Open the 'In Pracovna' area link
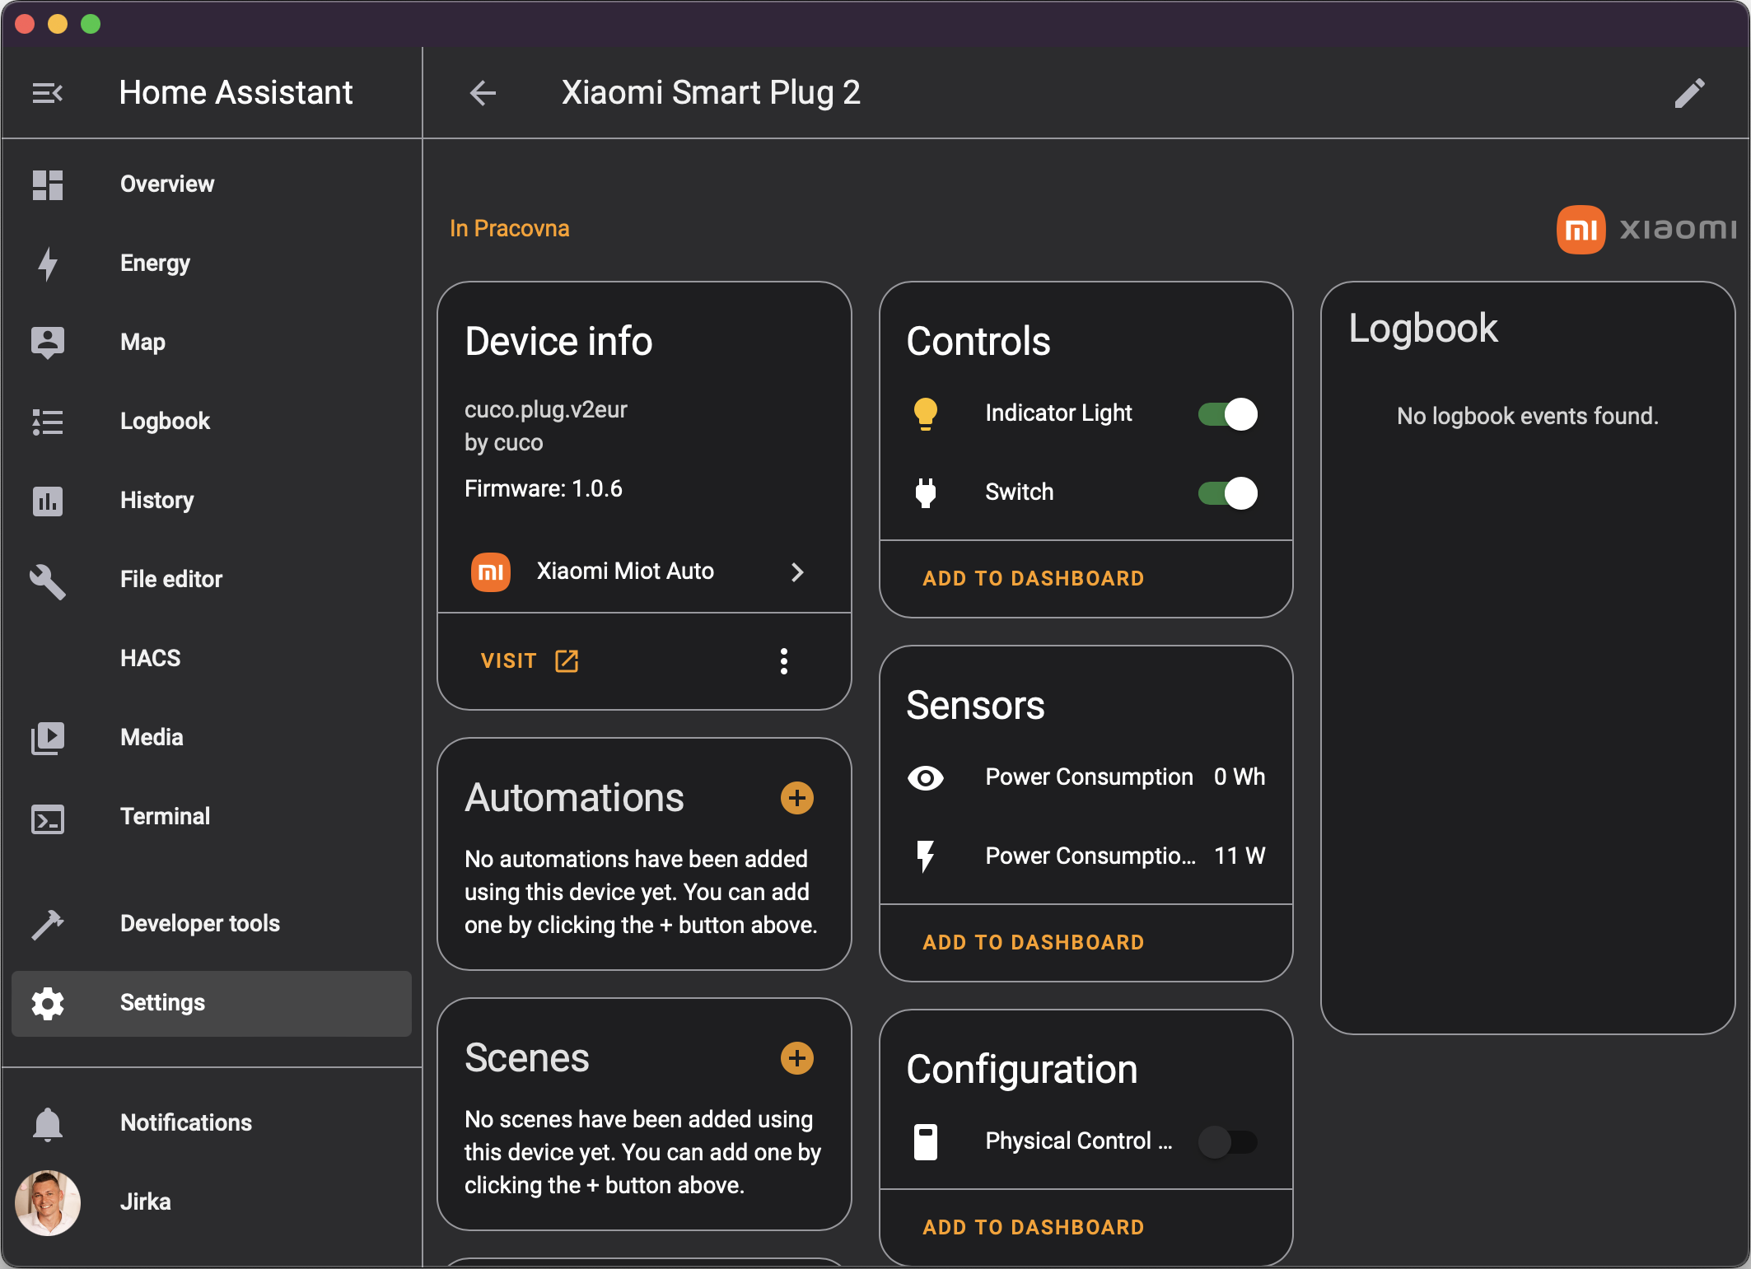The image size is (1751, 1269). (x=510, y=229)
